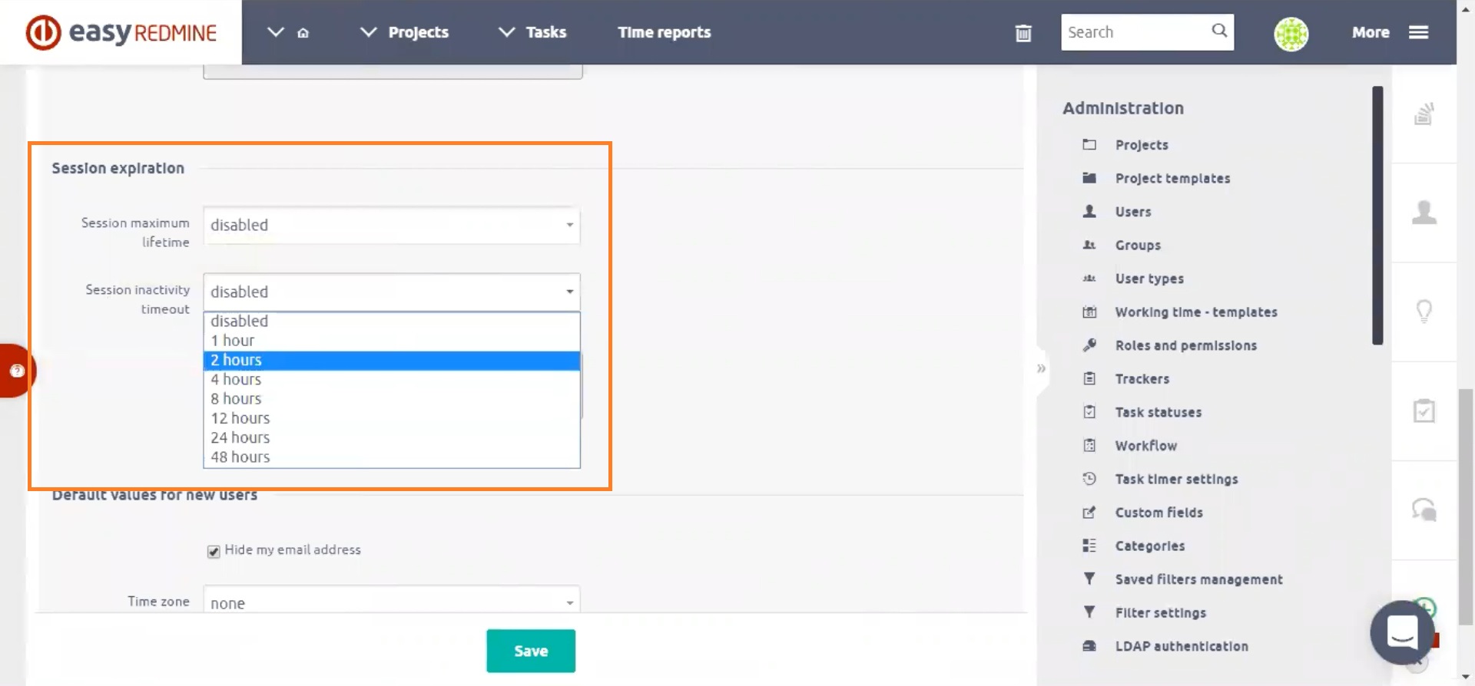Open LDAP authentication link

[1182, 646]
